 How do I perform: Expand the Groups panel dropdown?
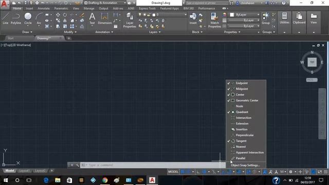(268, 32)
